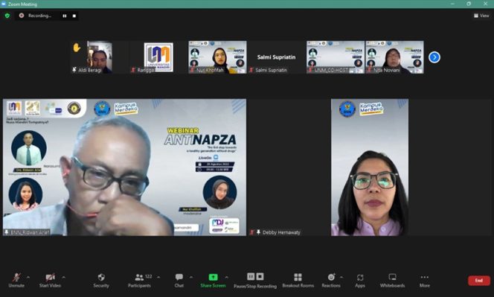
Task: Select Aldi Beragi's video thumbnail
Action: 99,57
